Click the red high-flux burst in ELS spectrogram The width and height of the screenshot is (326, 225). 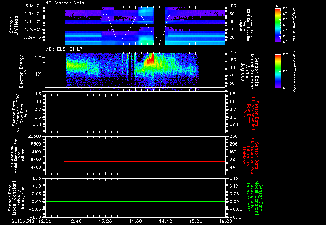tap(150, 58)
